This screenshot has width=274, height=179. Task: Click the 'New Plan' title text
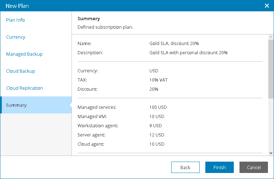tap(17, 6)
